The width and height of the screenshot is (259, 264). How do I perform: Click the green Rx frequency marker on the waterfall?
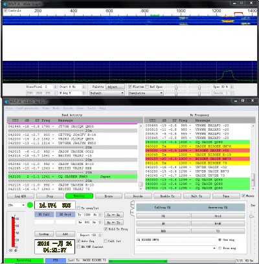click(155, 15)
